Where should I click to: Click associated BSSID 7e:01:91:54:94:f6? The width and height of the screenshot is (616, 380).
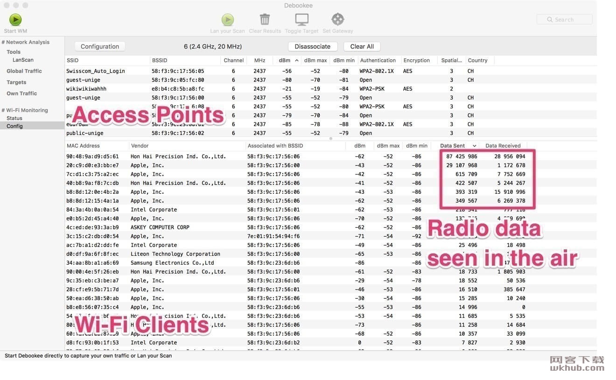click(273, 236)
